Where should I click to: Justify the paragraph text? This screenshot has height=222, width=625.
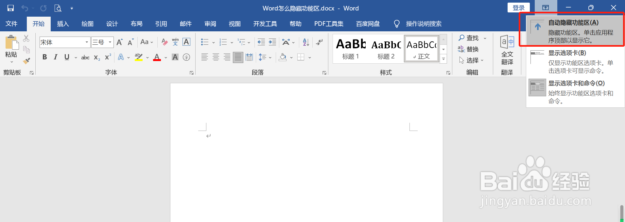pos(238,57)
